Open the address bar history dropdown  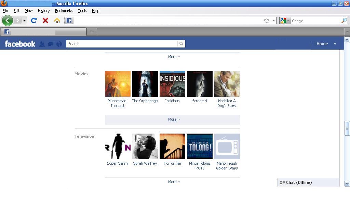273,21
